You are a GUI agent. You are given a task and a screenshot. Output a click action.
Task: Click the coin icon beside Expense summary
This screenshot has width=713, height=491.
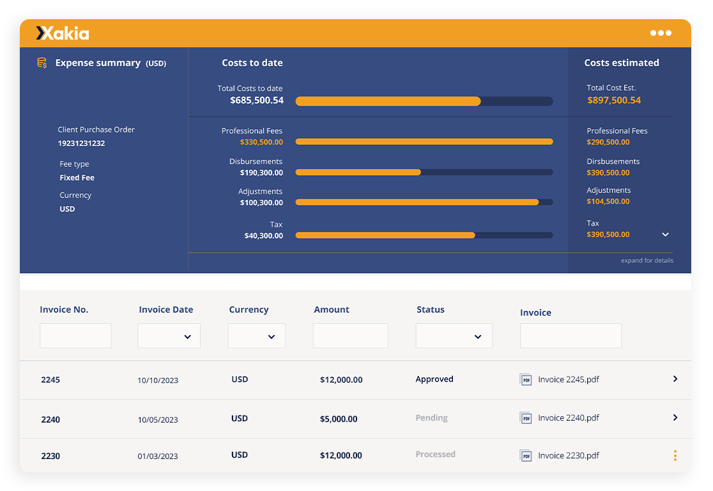pos(42,63)
